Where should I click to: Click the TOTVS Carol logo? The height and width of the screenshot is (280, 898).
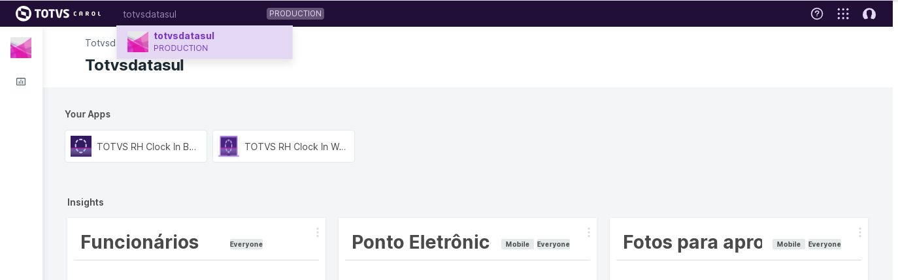point(58,14)
